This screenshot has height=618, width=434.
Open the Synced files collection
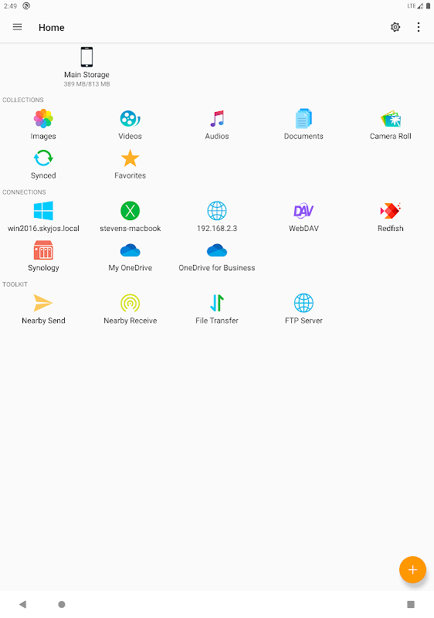[43, 164]
